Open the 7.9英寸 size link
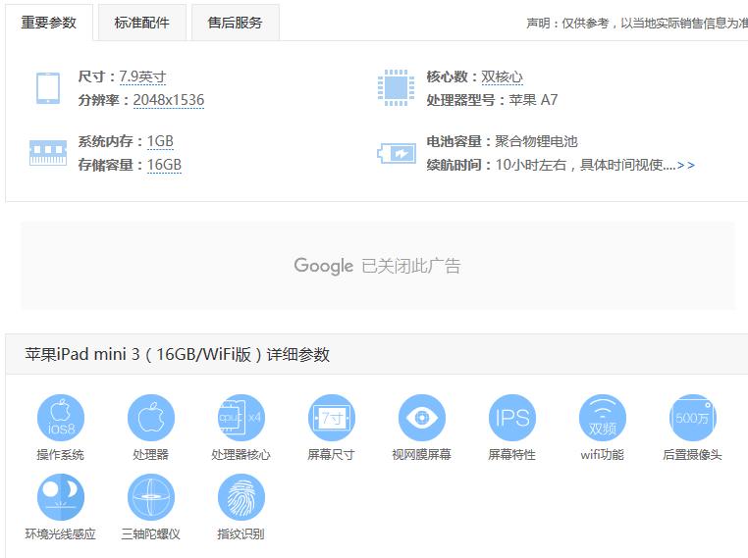The image size is (748, 558). click(x=142, y=76)
